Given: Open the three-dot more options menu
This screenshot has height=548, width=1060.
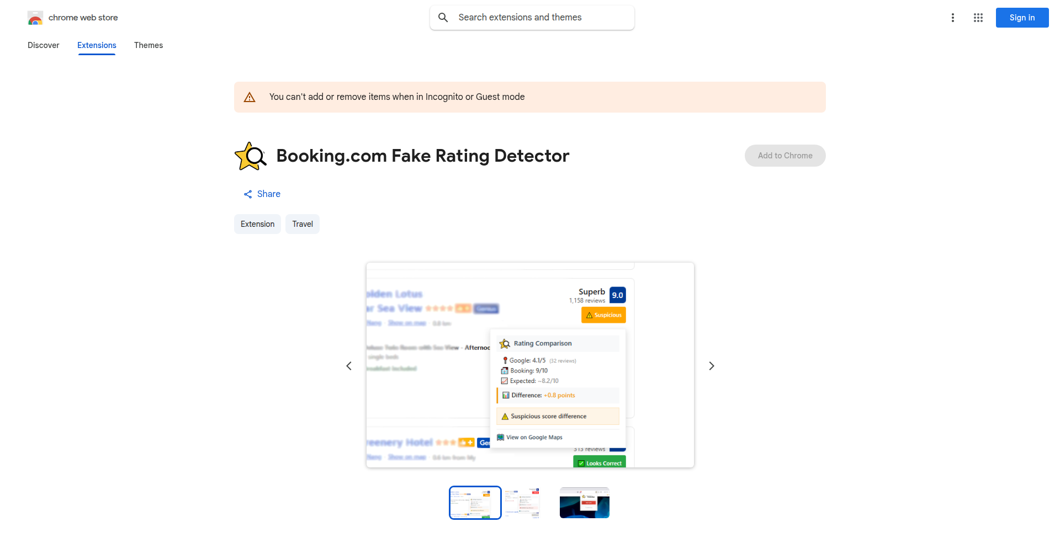Looking at the screenshot, I should point(952,18).
